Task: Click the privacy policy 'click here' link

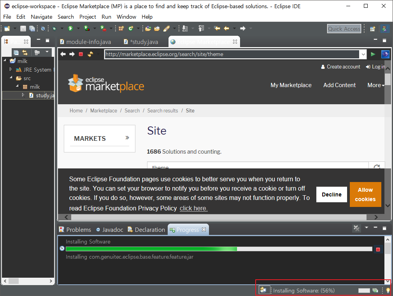Action: [193, 208]
